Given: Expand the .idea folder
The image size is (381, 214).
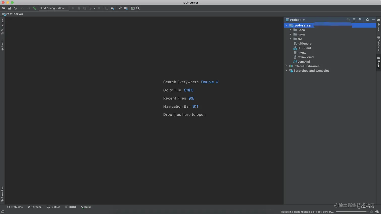Looking at the screenshot, I should [x=290, y=30].
